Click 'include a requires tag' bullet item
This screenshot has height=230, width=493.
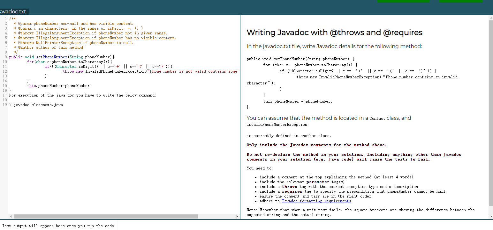pos(352,191)
